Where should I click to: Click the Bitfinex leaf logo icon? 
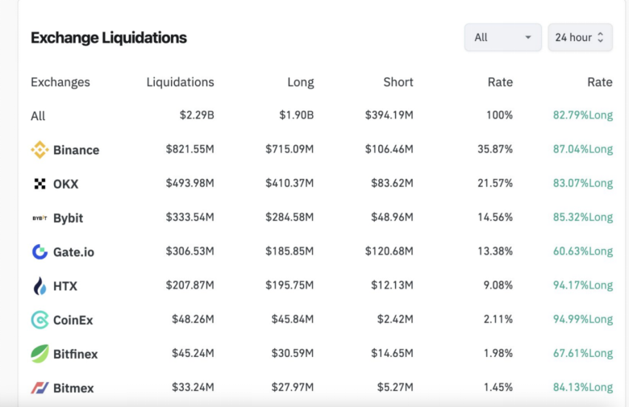[40, 354]
